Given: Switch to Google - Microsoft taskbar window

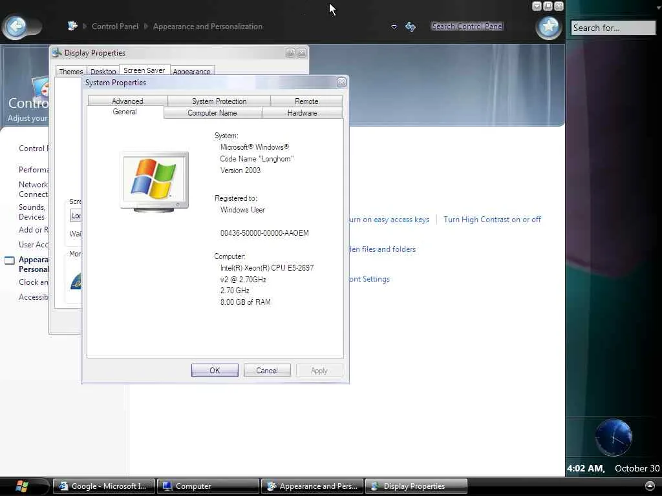Looking at the screenshot, I should [x=104, y=486].
